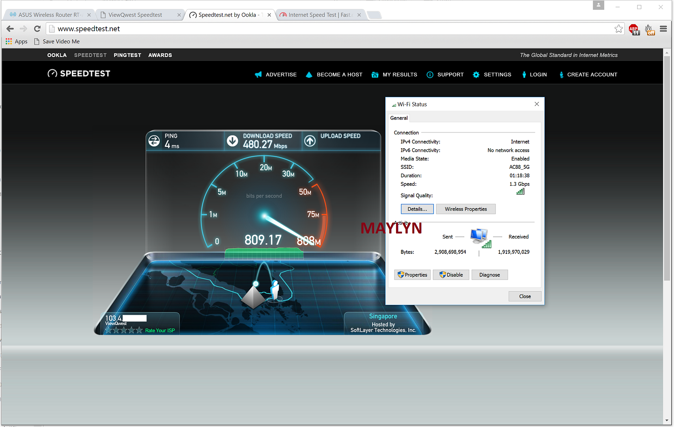Screen dimensions: 674x427
Task: Click the upload speed arrow icon
Action: click(310, 141)
